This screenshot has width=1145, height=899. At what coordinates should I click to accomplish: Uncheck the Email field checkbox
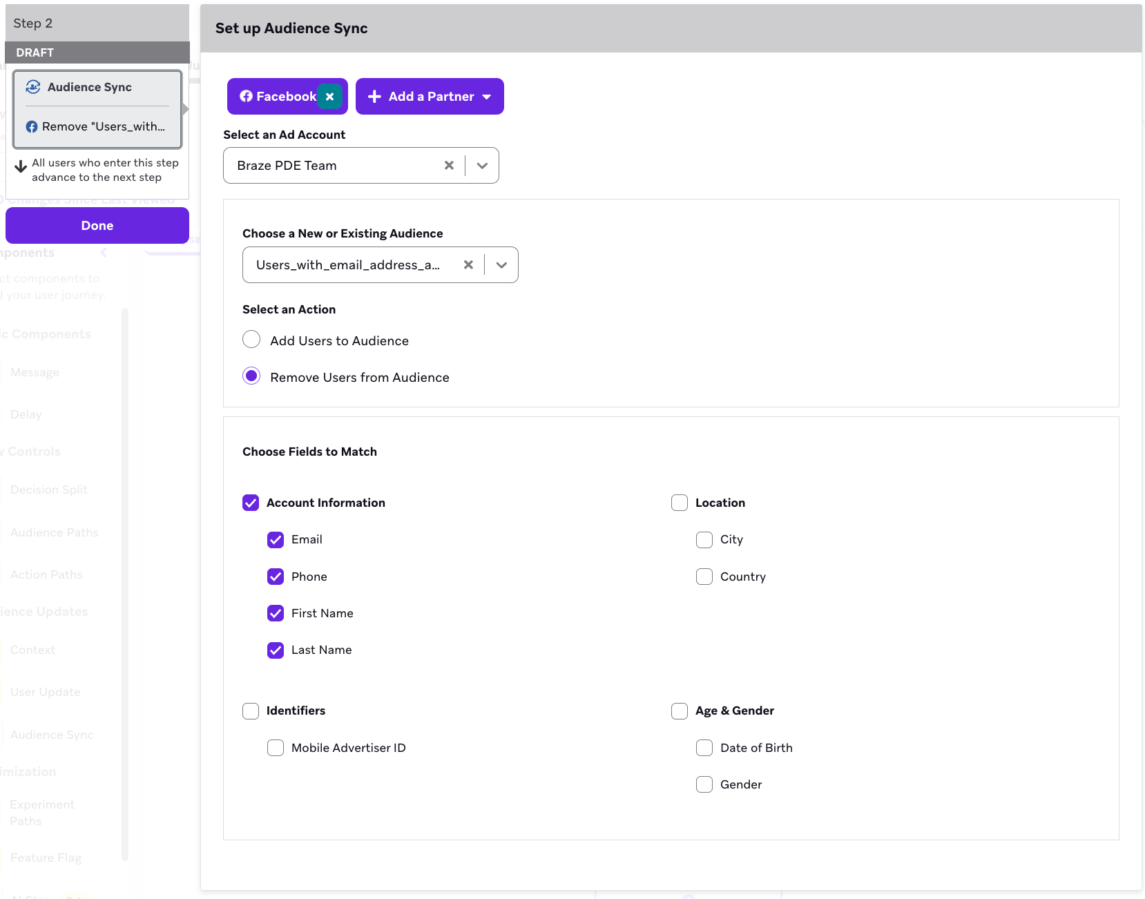(276, 540)
